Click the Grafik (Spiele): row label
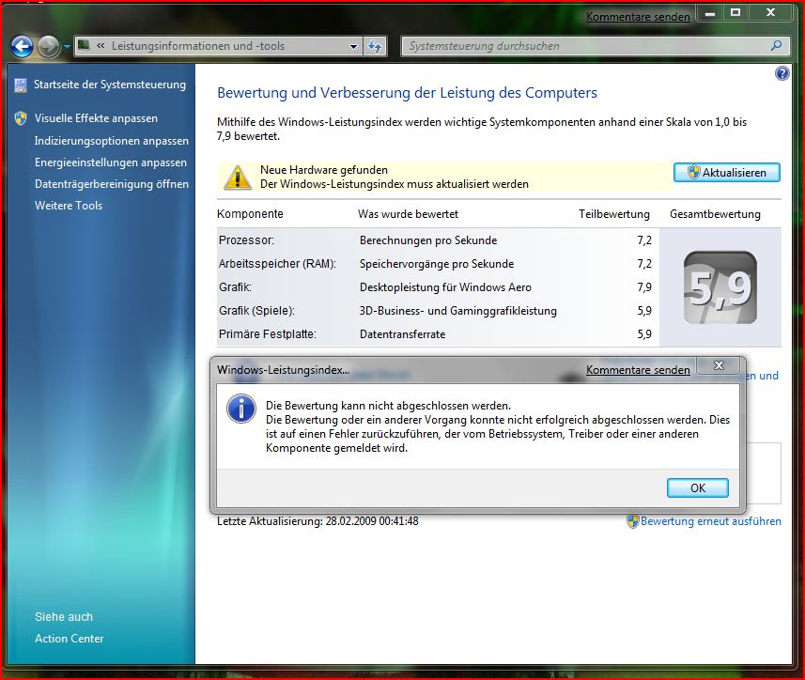 [256, 311]
